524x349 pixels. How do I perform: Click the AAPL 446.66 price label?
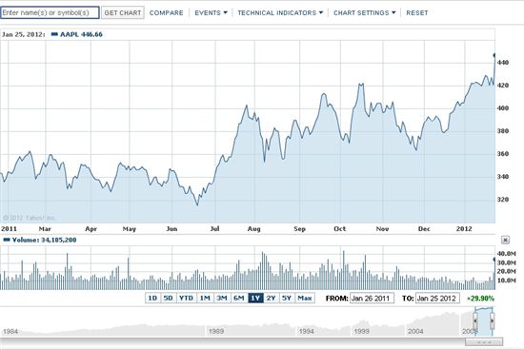(x=81, y=34)
